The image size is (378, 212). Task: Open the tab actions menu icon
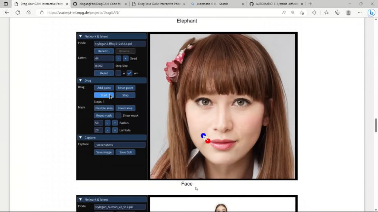tap(6, 4)
